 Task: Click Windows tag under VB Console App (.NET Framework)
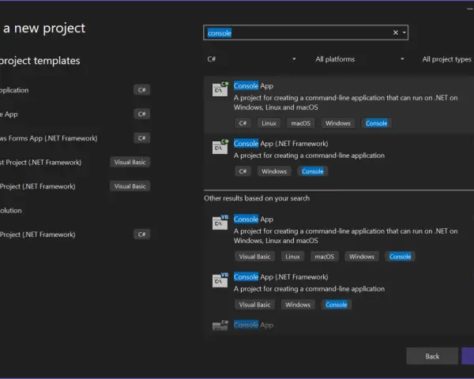(298, 305)
